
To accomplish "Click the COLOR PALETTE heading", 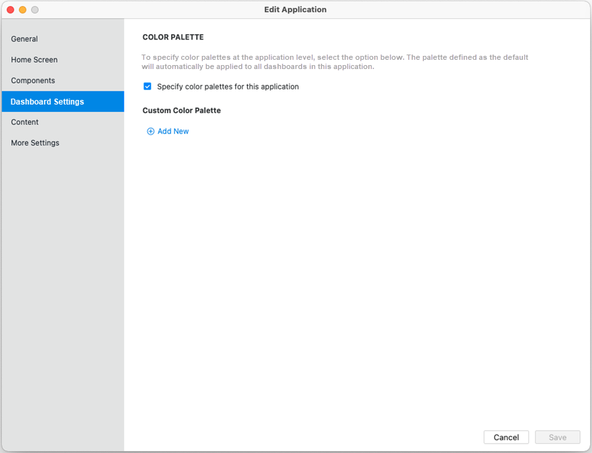I will pyautogui.click(x=173, y=37).
